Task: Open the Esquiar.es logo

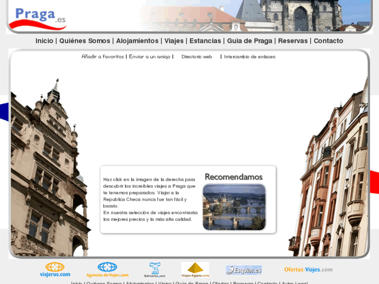Action: 244,270
